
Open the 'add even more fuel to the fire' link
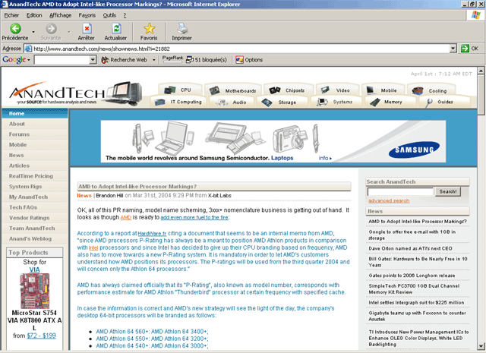coord(194,218)
